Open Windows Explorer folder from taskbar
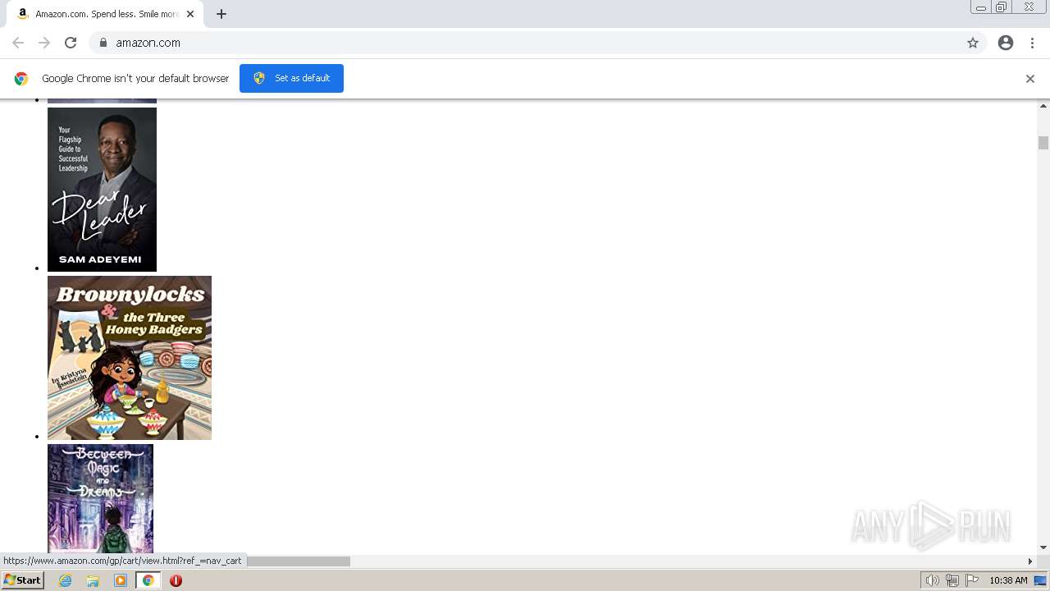Screen dimensions: 1050x591 (x=93, y=580)
